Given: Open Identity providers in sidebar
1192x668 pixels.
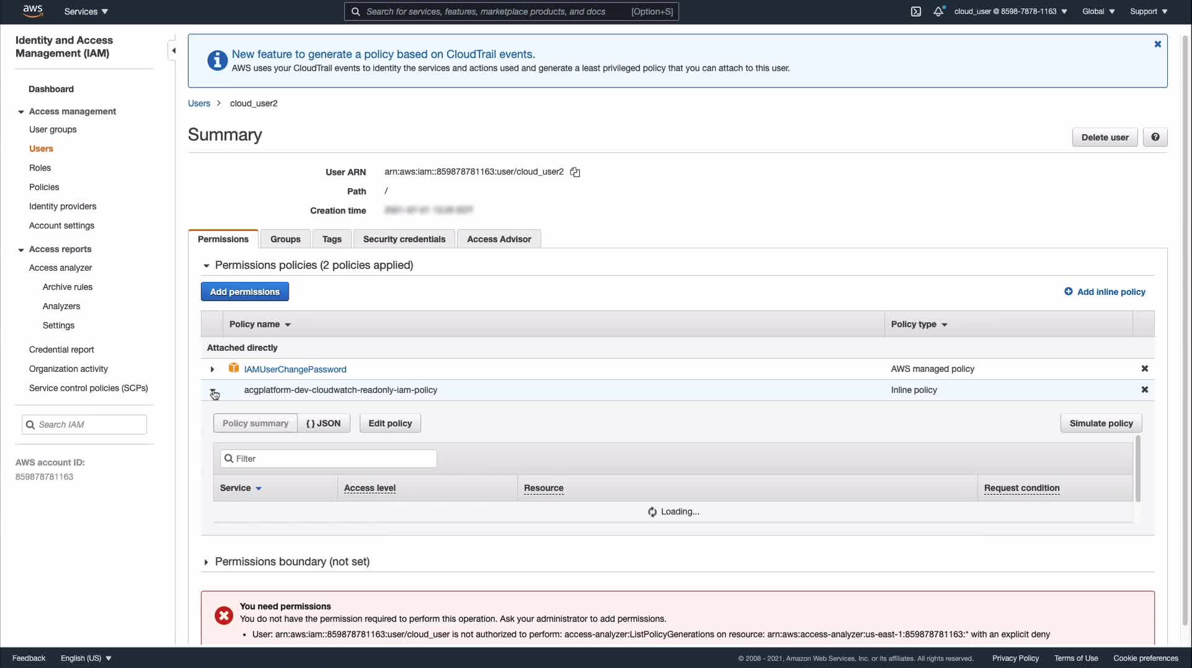Looking at the screenshot, I should [x=63, y=207].
